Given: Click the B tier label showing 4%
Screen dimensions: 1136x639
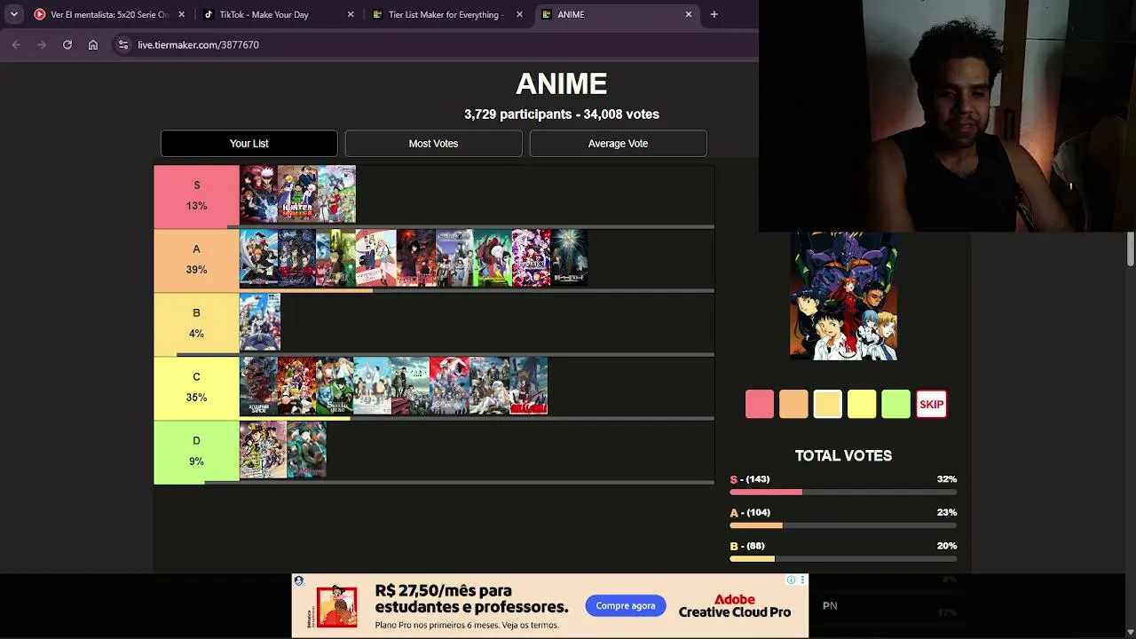Looking at the screenshot, I should point(196,325).
